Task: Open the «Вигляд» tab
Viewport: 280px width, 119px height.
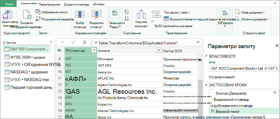Action: tap(99, 4)
